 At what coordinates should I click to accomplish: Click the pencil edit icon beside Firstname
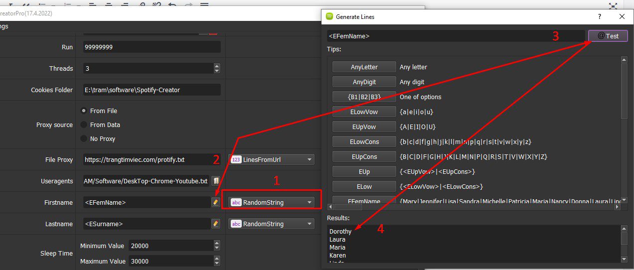coord(216,202)
